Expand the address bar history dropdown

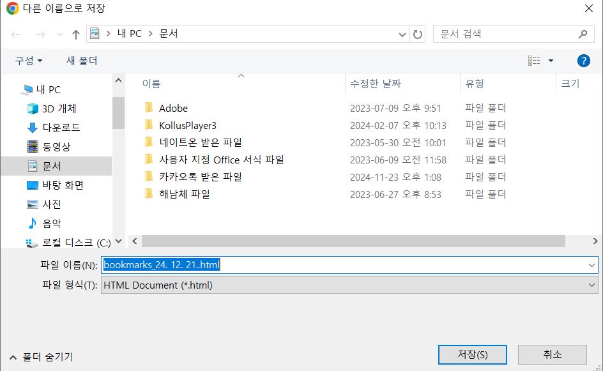click(x=402, y=34)
